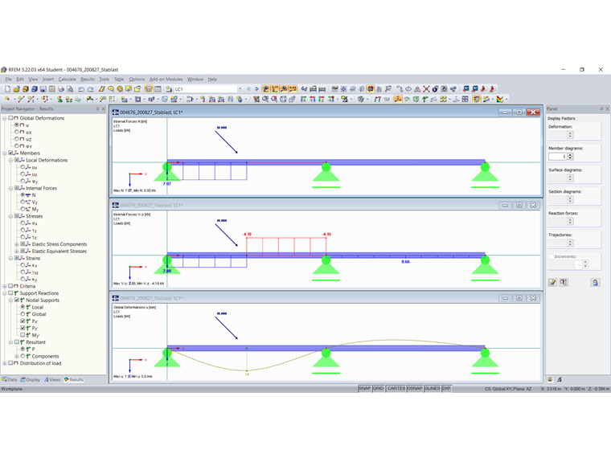
Task: Switch to the Display navigator tab
Action: (31, 380)
